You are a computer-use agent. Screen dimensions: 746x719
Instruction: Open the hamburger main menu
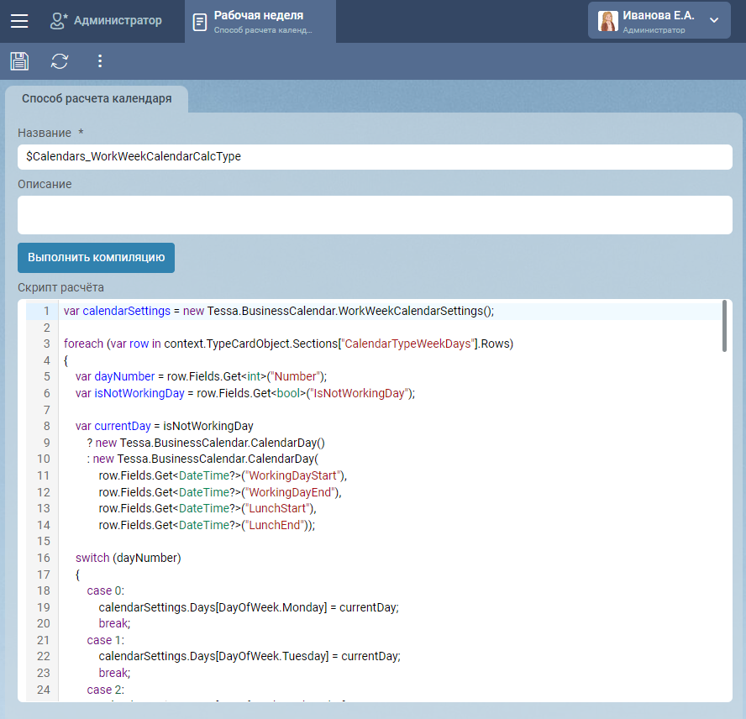(19, 21)
